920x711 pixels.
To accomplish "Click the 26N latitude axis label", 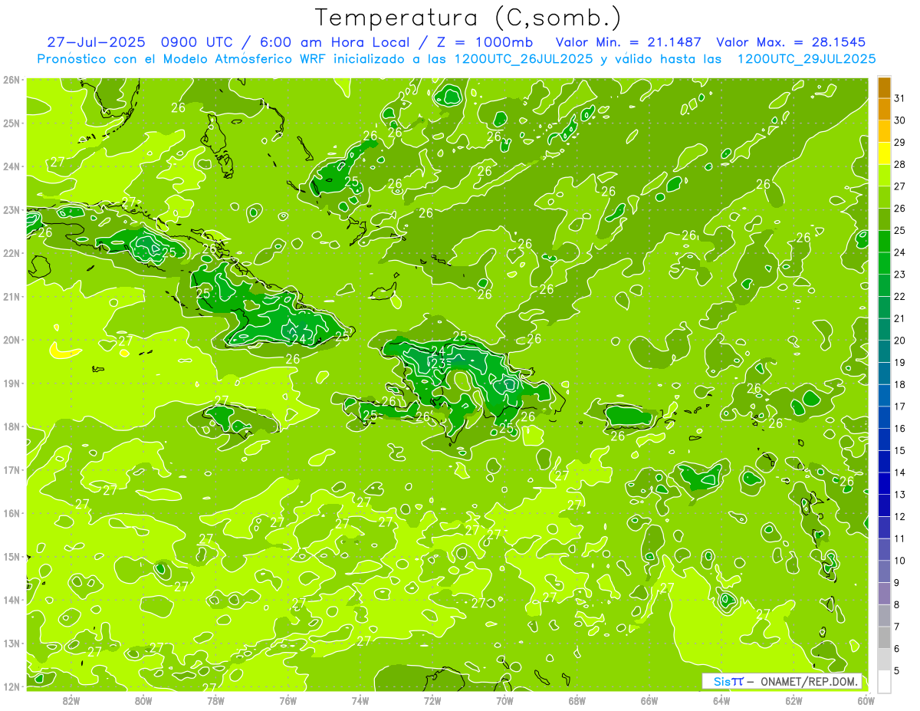I will click(11, 80).
